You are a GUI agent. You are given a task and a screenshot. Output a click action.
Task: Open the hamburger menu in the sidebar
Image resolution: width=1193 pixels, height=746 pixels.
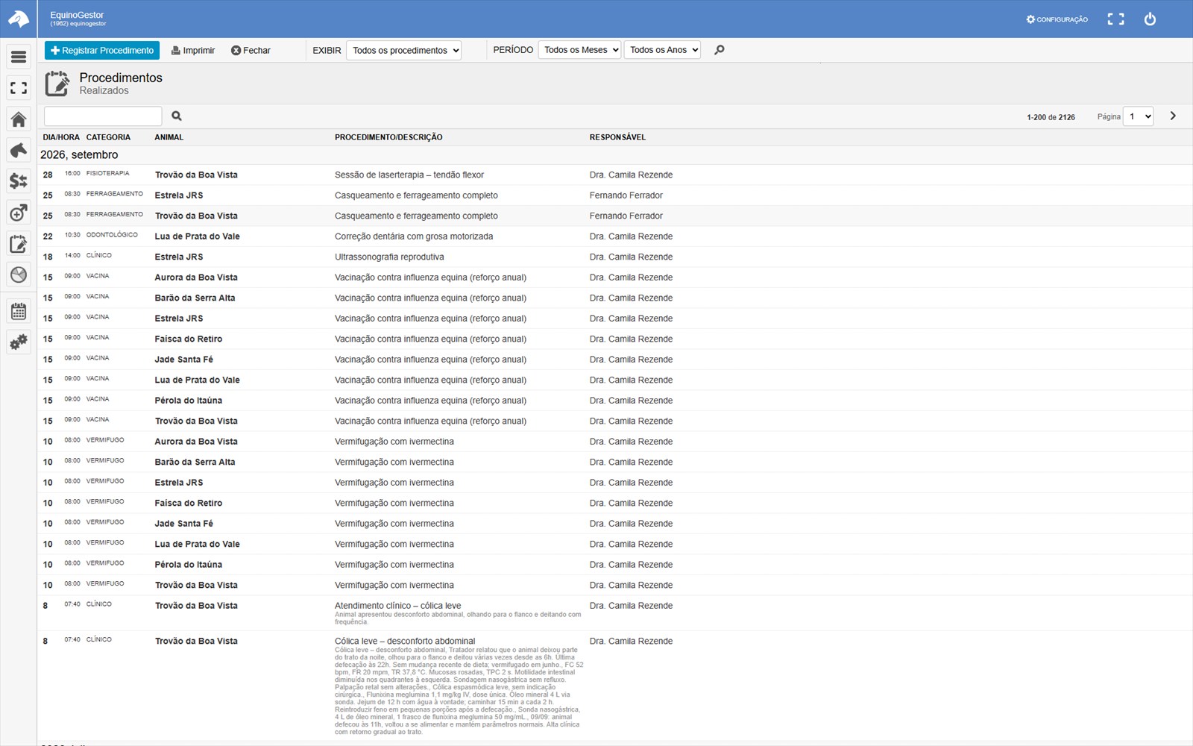pos(19,57)
